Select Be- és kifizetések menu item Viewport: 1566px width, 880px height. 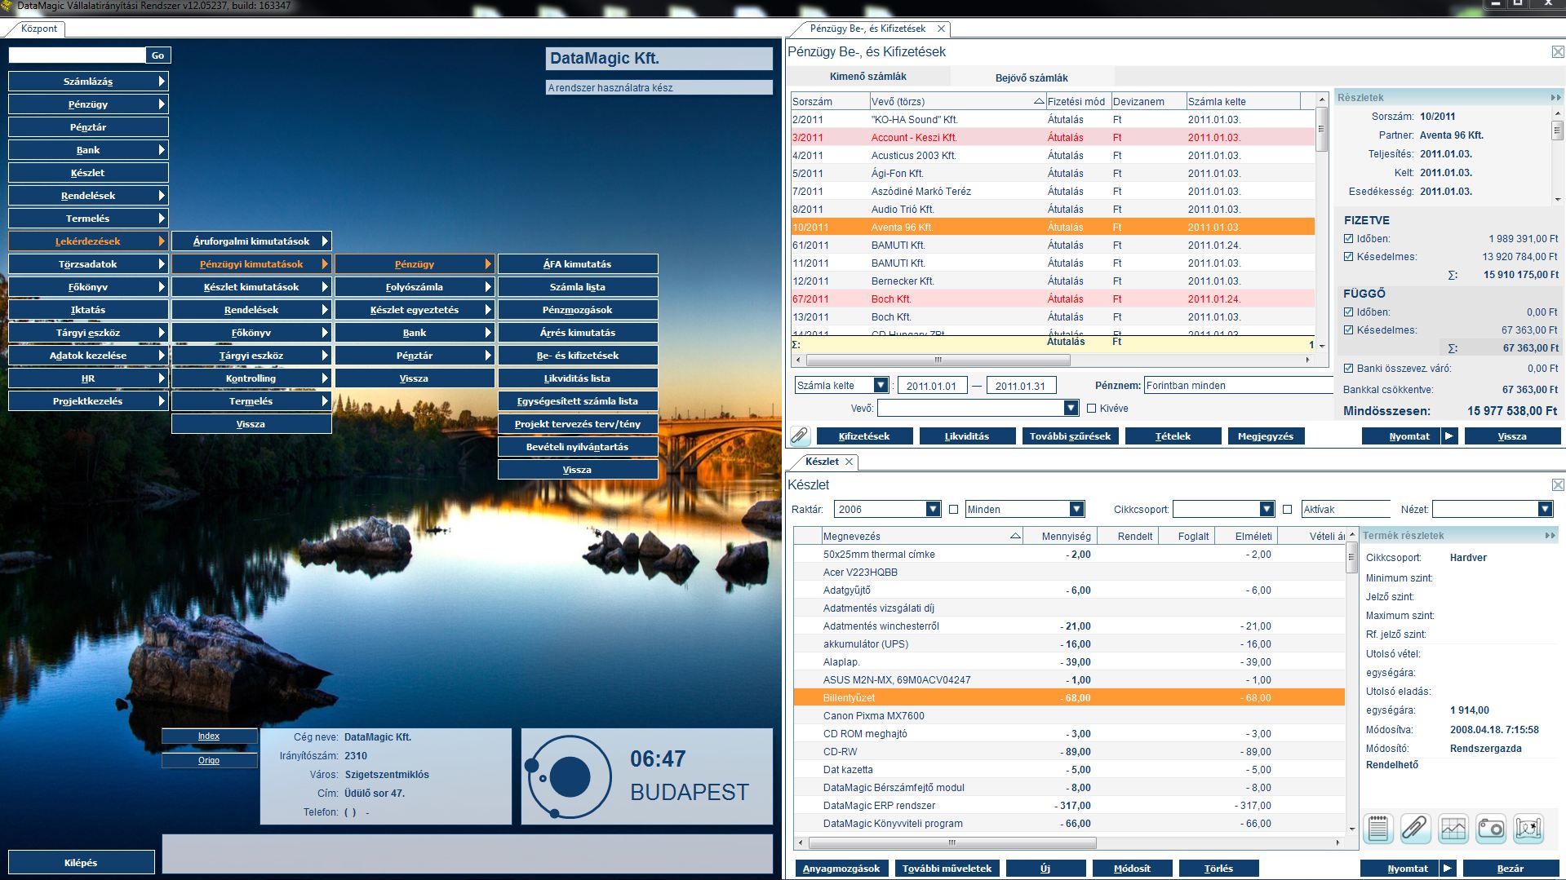(x=578, y=356)
